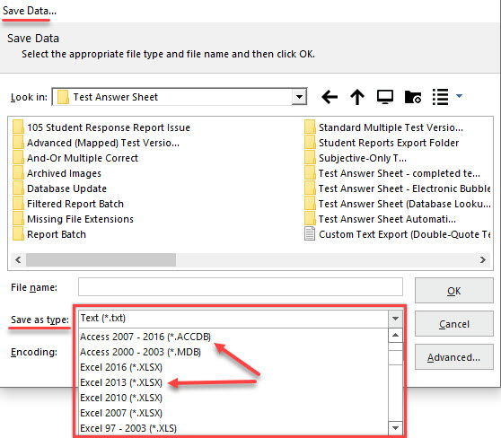Select Access 2007 - 2016 (*.ACCDB) type
Image resolution: width=501 pixels, height=438 pixels.
(145, 337)
